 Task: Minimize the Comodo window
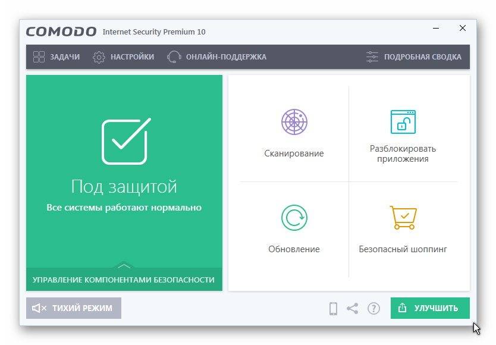436,28
